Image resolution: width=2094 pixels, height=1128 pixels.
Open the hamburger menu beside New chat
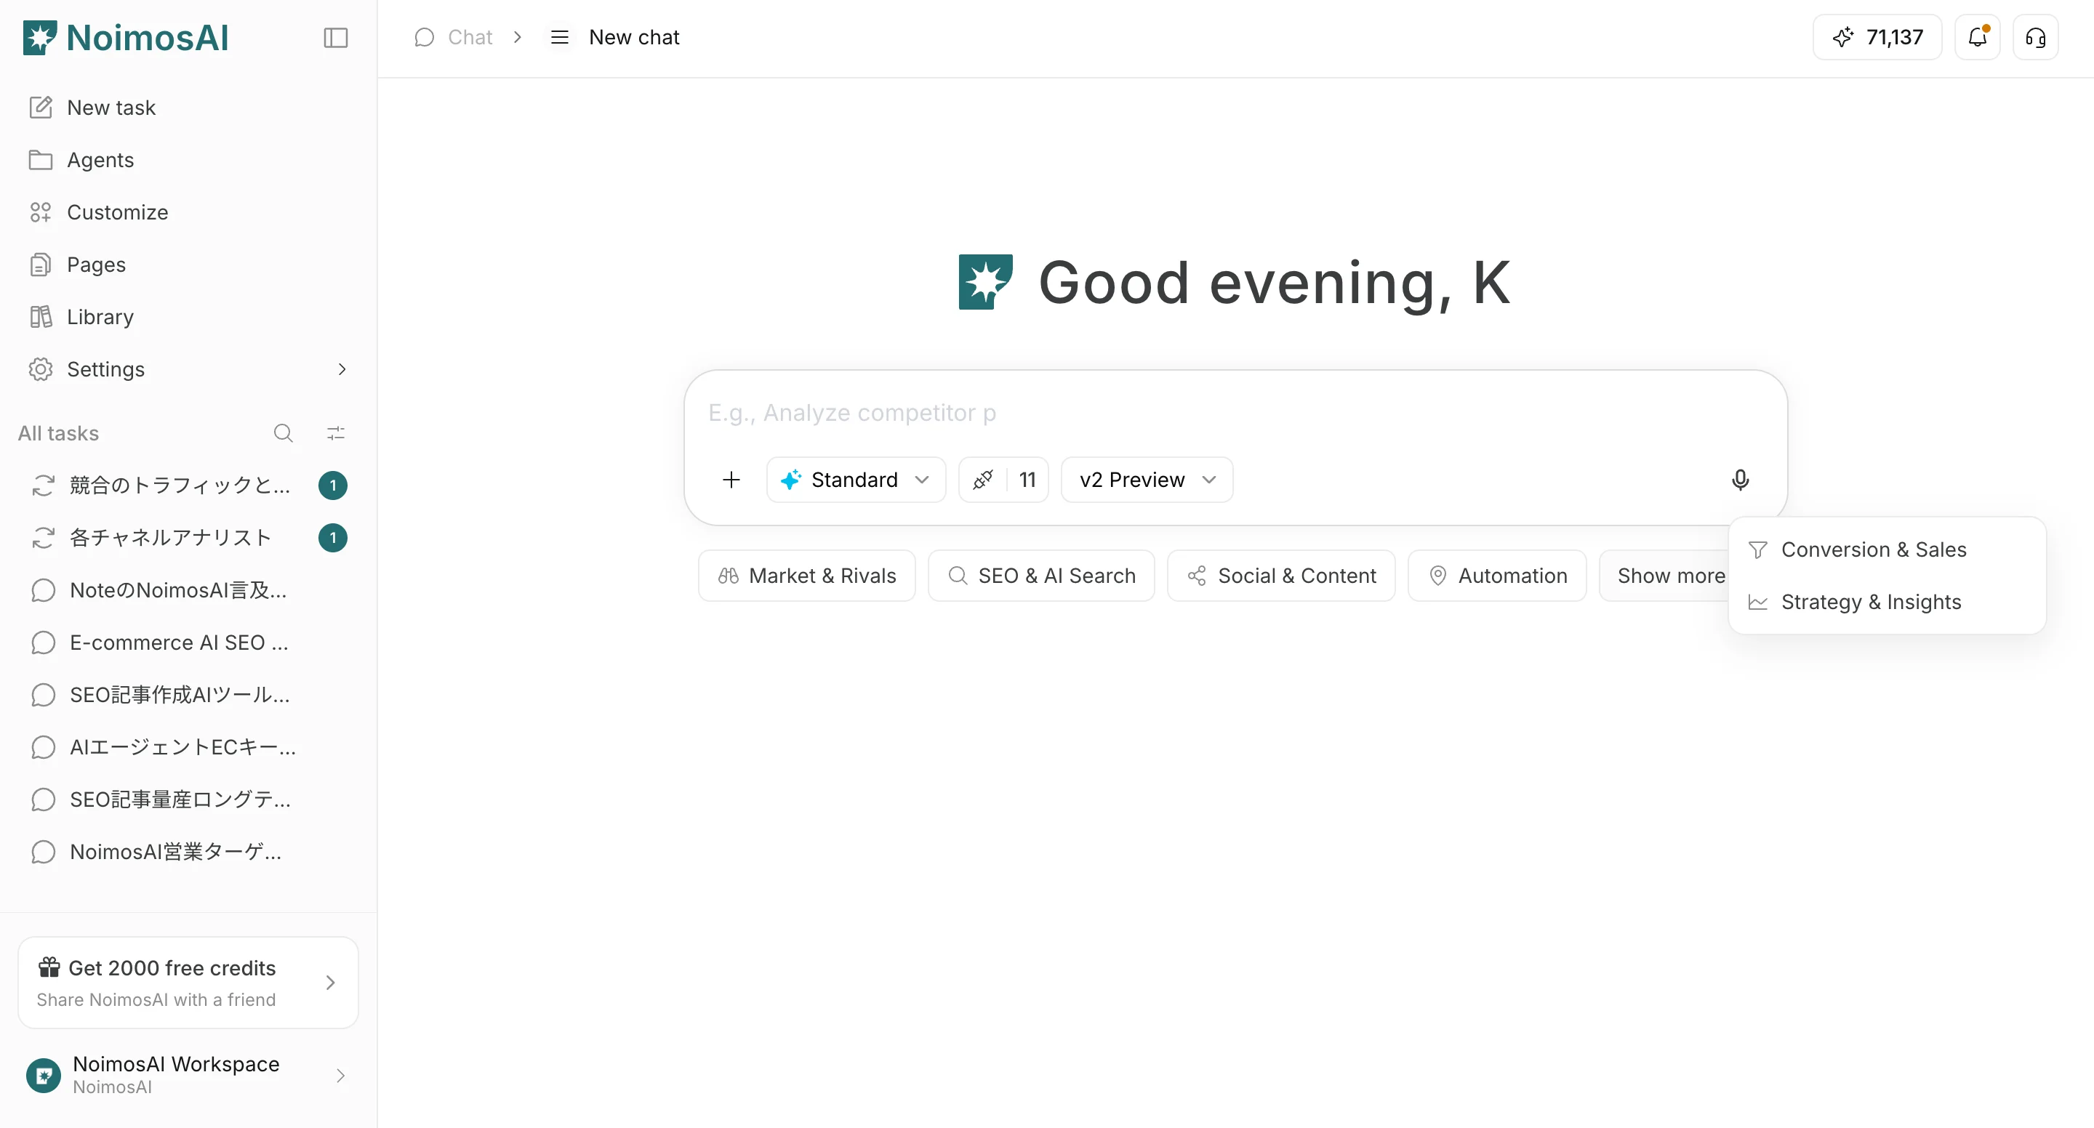click(559, 37)
